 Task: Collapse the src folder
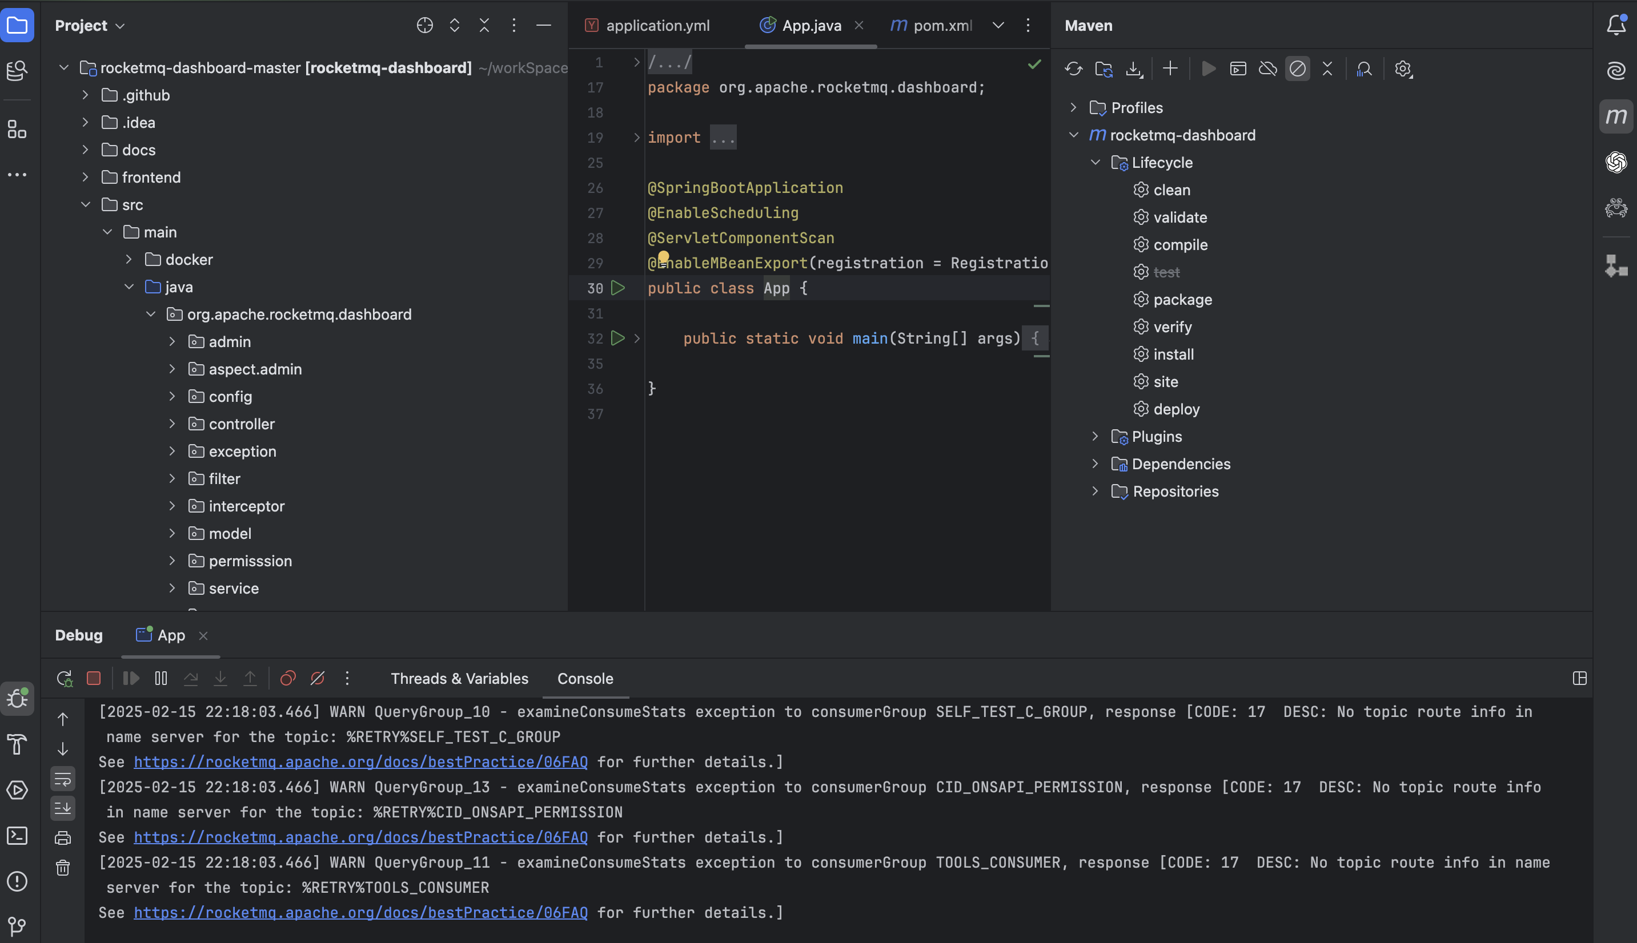point(85,205)
